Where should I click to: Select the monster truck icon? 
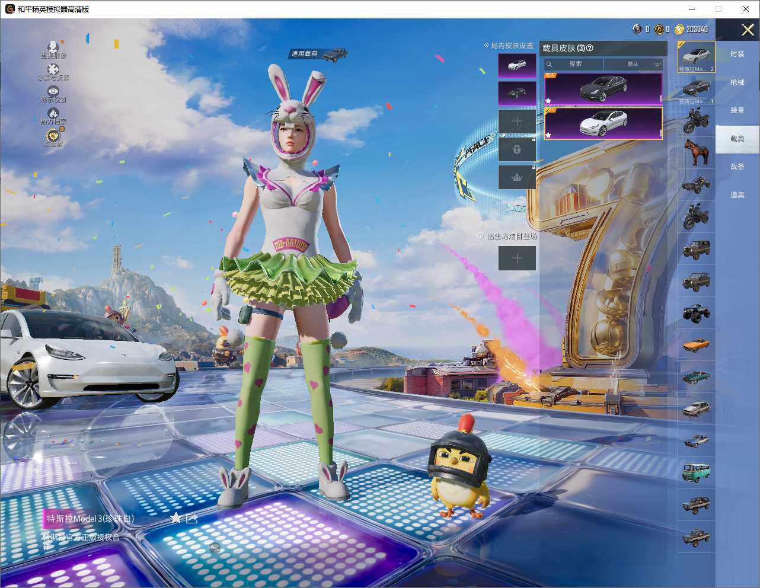[x=696, y=312]
